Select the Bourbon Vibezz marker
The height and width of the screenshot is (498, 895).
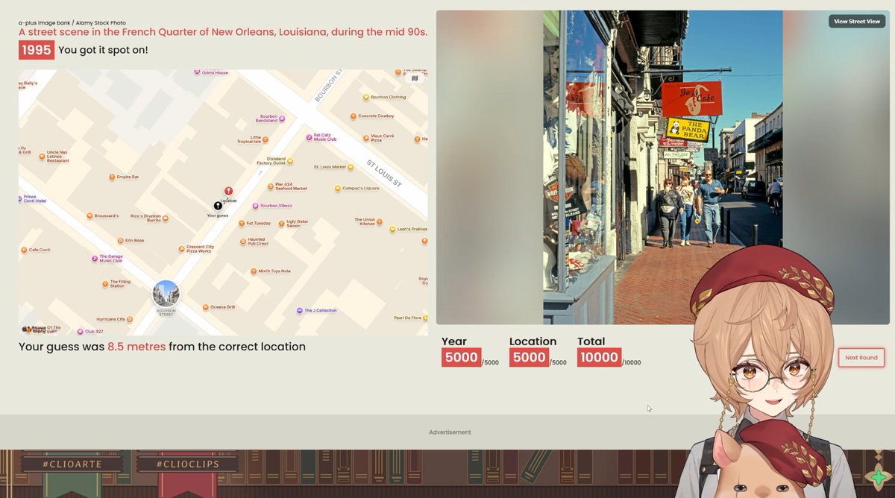click(255, 205)
